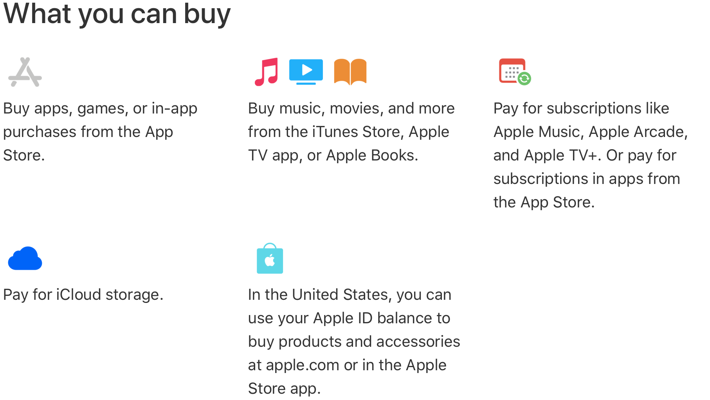Click the "In the United States" paragraph
The height and width of the screenshot is (400, 710).
[x=354, y=341]
